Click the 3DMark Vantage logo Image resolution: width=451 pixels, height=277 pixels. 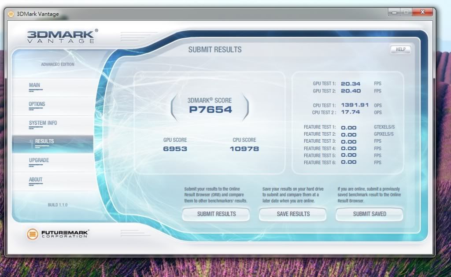[x=61, y=37]
